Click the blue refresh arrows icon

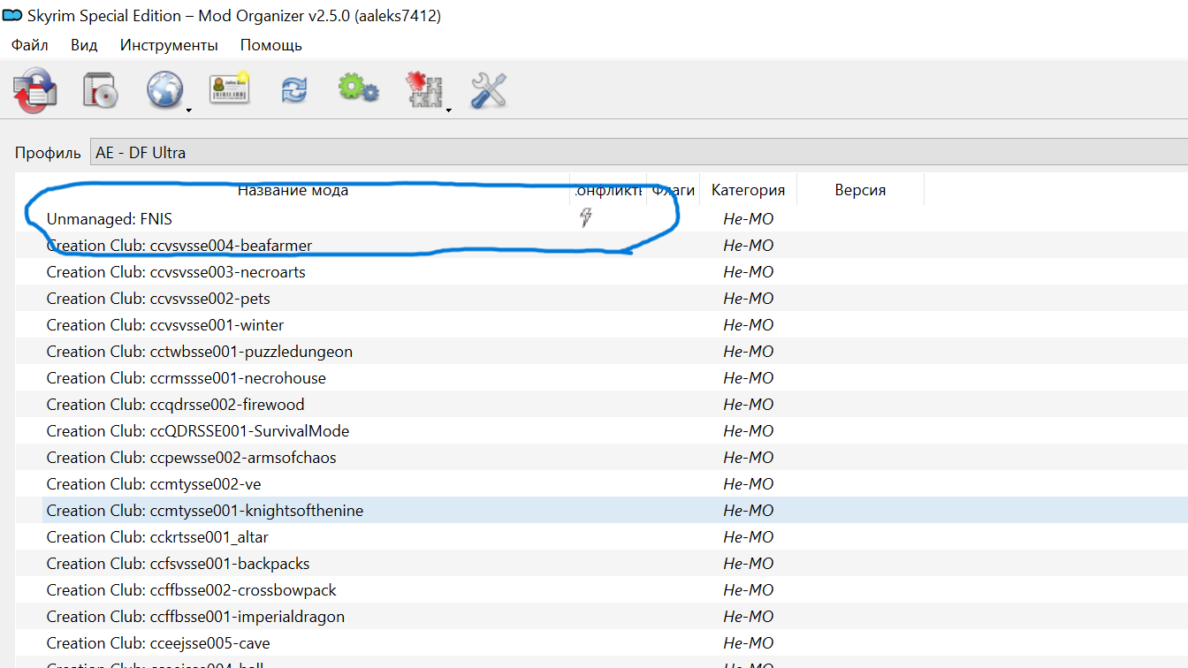tap(294, 90)
